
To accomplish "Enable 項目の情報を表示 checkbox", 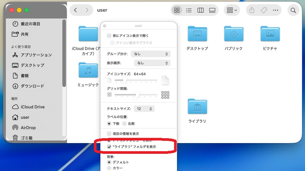I will [x=109, y=134].
